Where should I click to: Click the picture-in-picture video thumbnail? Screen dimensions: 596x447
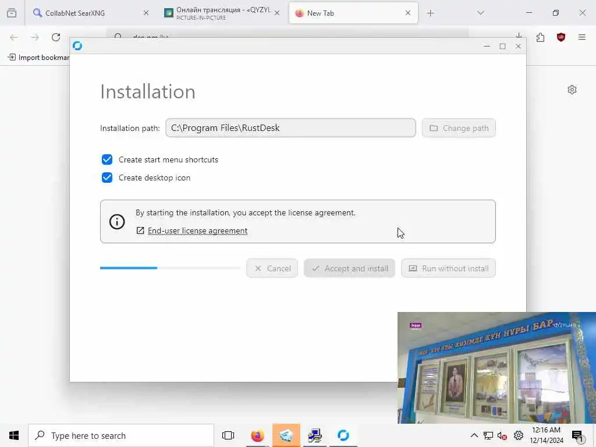[x=496, y=368]
